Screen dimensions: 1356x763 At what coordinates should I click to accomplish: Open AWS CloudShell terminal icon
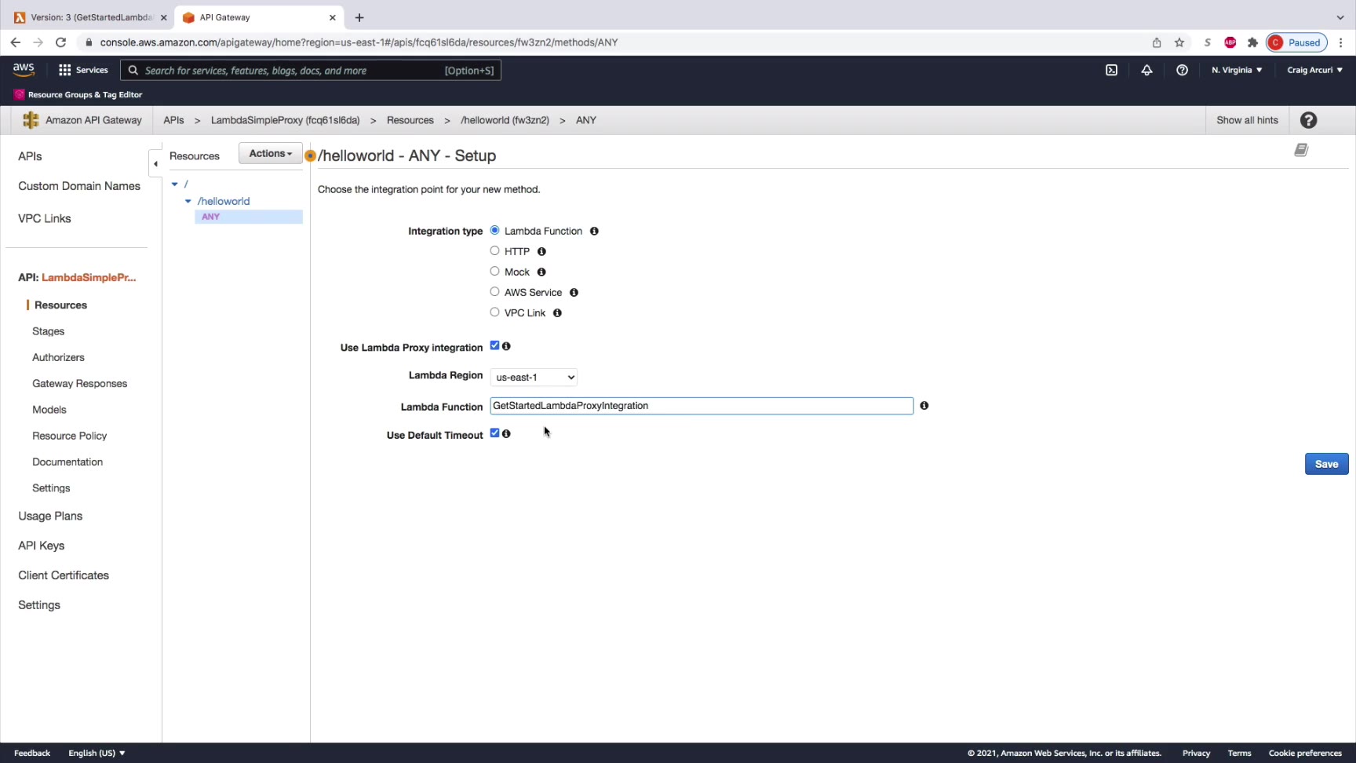pos(1111,70)
